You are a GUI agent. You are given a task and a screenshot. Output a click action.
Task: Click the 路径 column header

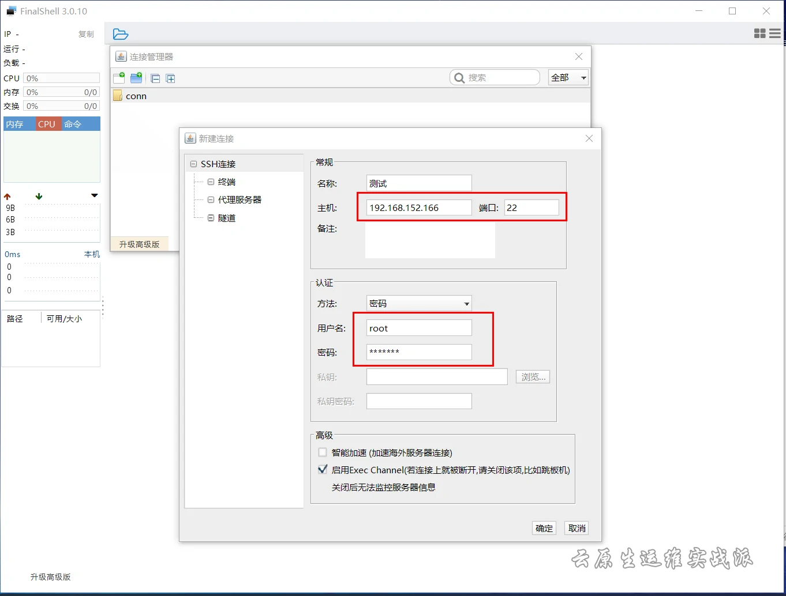point(15,319)
